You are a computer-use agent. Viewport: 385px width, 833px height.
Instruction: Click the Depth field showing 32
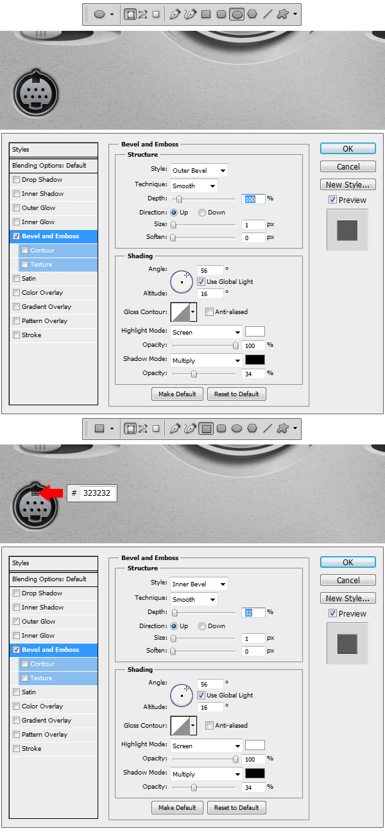[x=253, y=613]
